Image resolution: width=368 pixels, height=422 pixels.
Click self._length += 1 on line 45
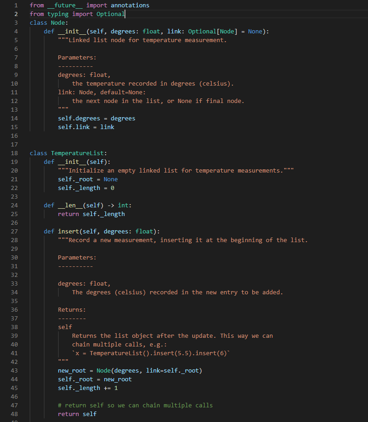[x=87, y=388]
